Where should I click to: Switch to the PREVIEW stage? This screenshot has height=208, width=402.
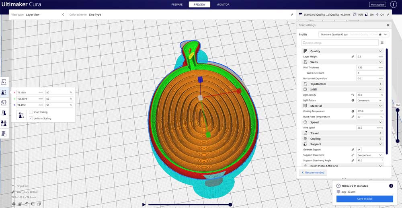coord(199,4)
